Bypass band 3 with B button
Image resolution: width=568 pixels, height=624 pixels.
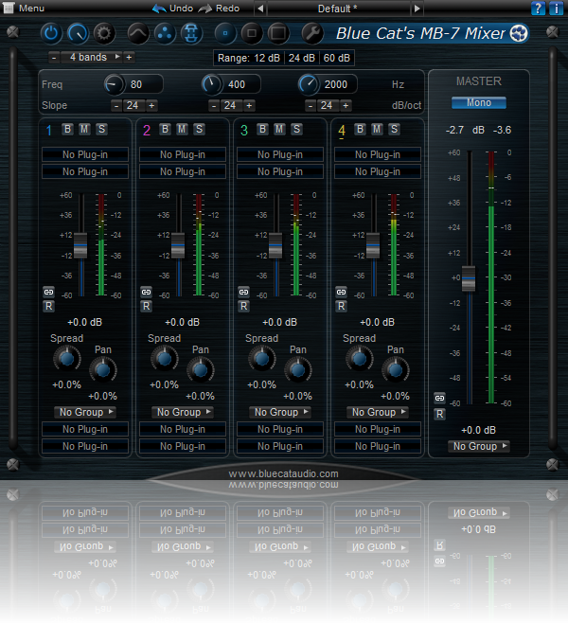(262, 129)
